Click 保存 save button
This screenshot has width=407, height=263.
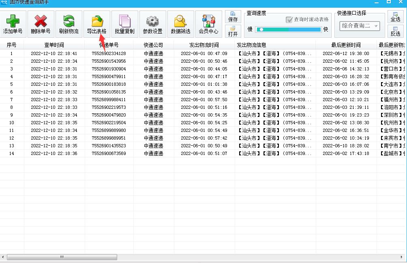coord(233,17)
